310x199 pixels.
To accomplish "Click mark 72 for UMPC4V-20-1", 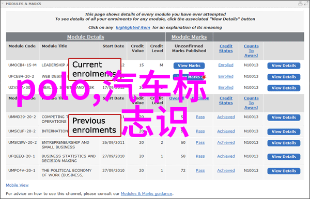I will coord(183,171).
